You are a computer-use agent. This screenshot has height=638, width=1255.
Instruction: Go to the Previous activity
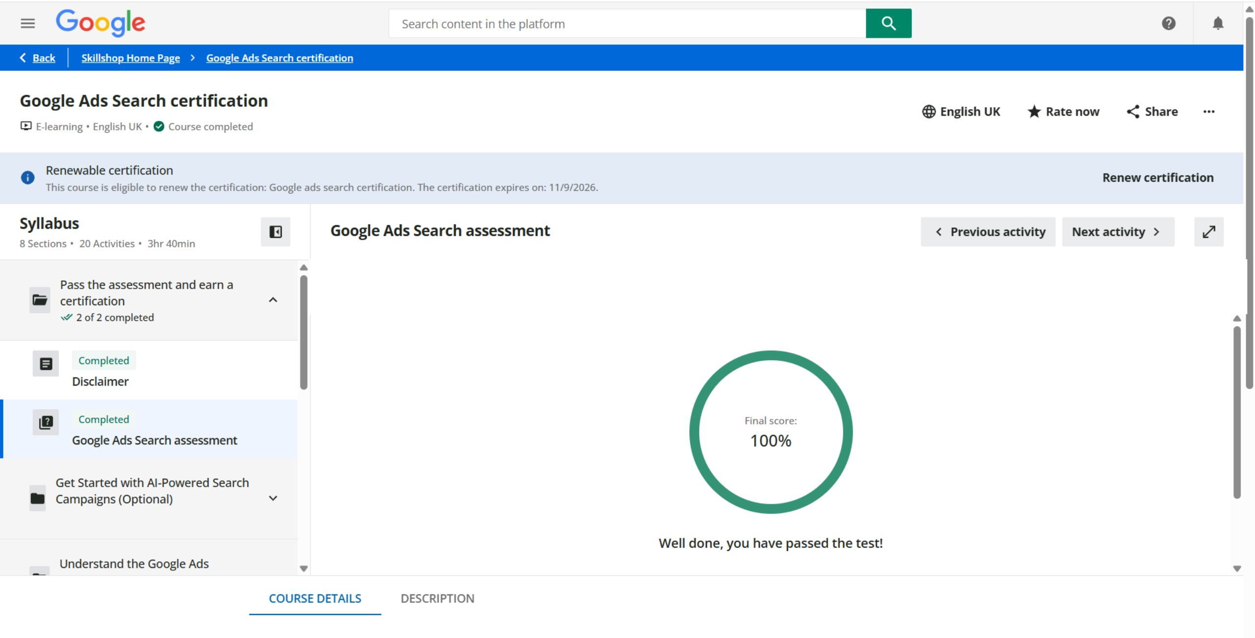[988, 231]
